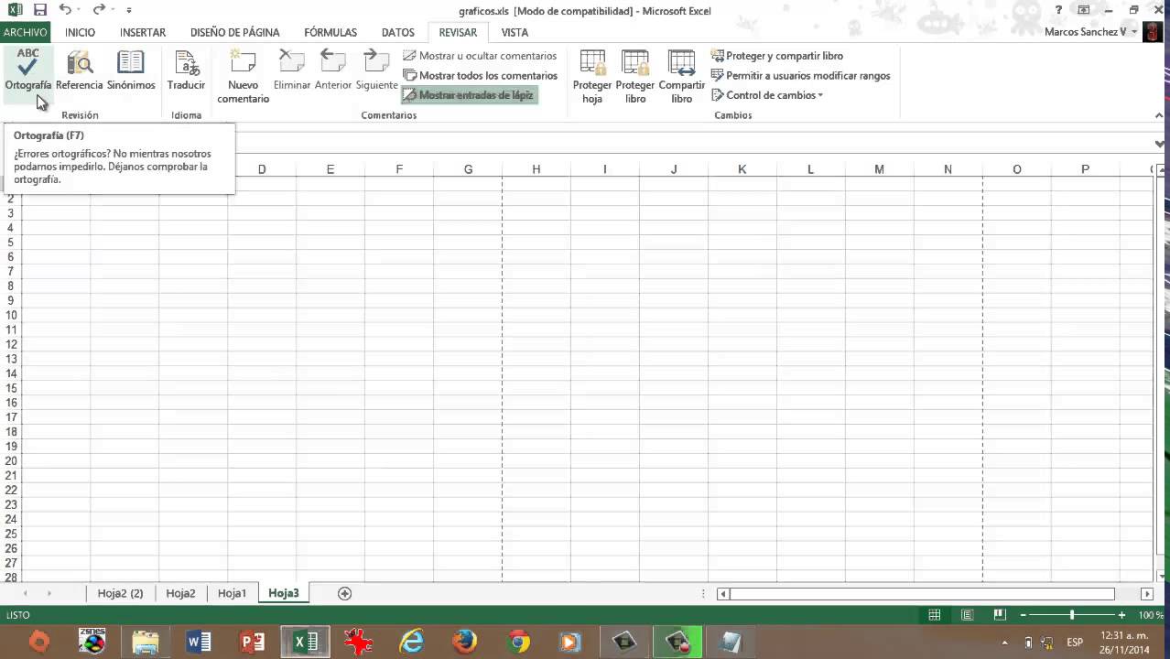Select column N header
This screenshot has height=659, width=1170.
(948, 169)
